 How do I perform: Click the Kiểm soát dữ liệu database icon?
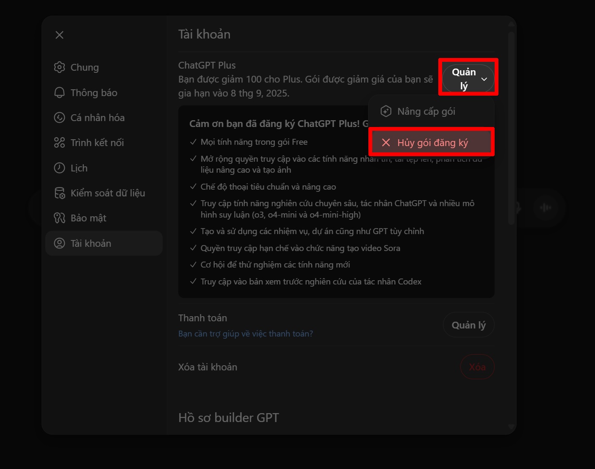click(59, 193)
